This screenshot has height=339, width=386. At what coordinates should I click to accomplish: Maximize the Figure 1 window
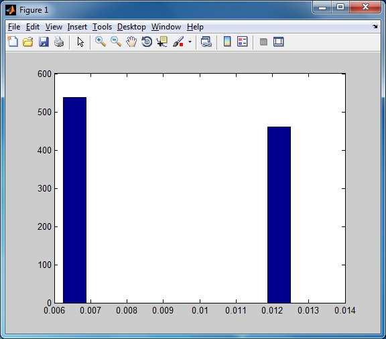tap(340, 7)
